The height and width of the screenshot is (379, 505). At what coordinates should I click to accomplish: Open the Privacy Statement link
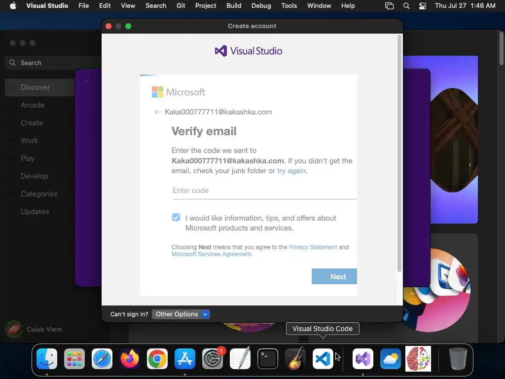313,247
